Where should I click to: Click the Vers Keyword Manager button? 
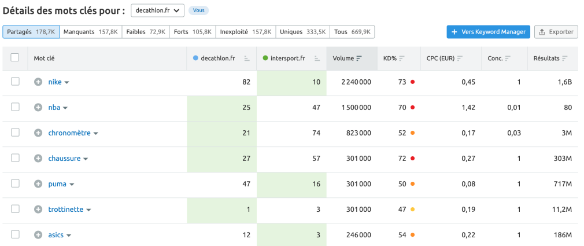coord(488,32)
